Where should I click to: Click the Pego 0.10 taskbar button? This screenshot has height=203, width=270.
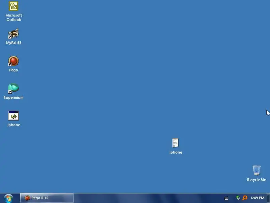47,198
